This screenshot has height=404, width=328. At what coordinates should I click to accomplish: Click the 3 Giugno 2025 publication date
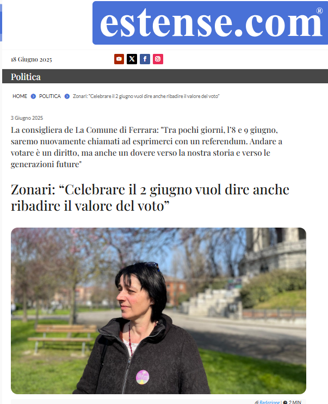tap(27, 118)
